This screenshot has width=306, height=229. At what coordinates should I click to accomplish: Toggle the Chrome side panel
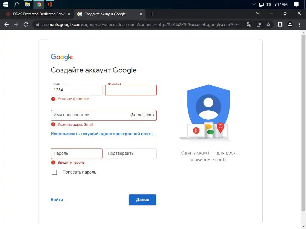(280, 24)
